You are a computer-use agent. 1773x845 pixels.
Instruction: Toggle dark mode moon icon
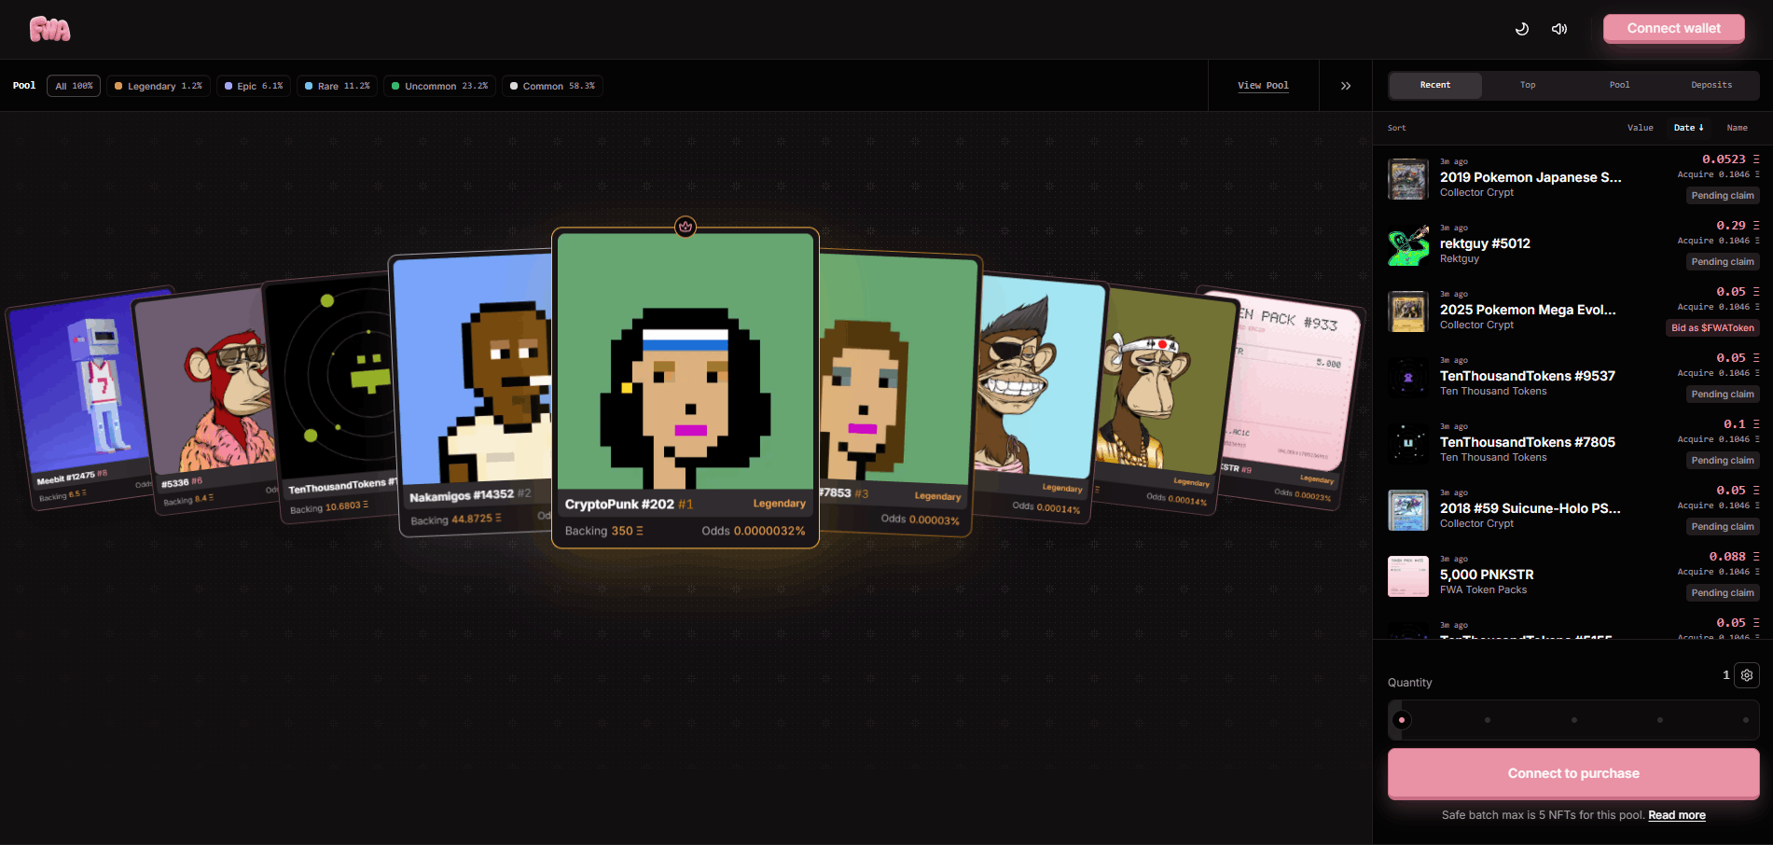(1522, 29)
